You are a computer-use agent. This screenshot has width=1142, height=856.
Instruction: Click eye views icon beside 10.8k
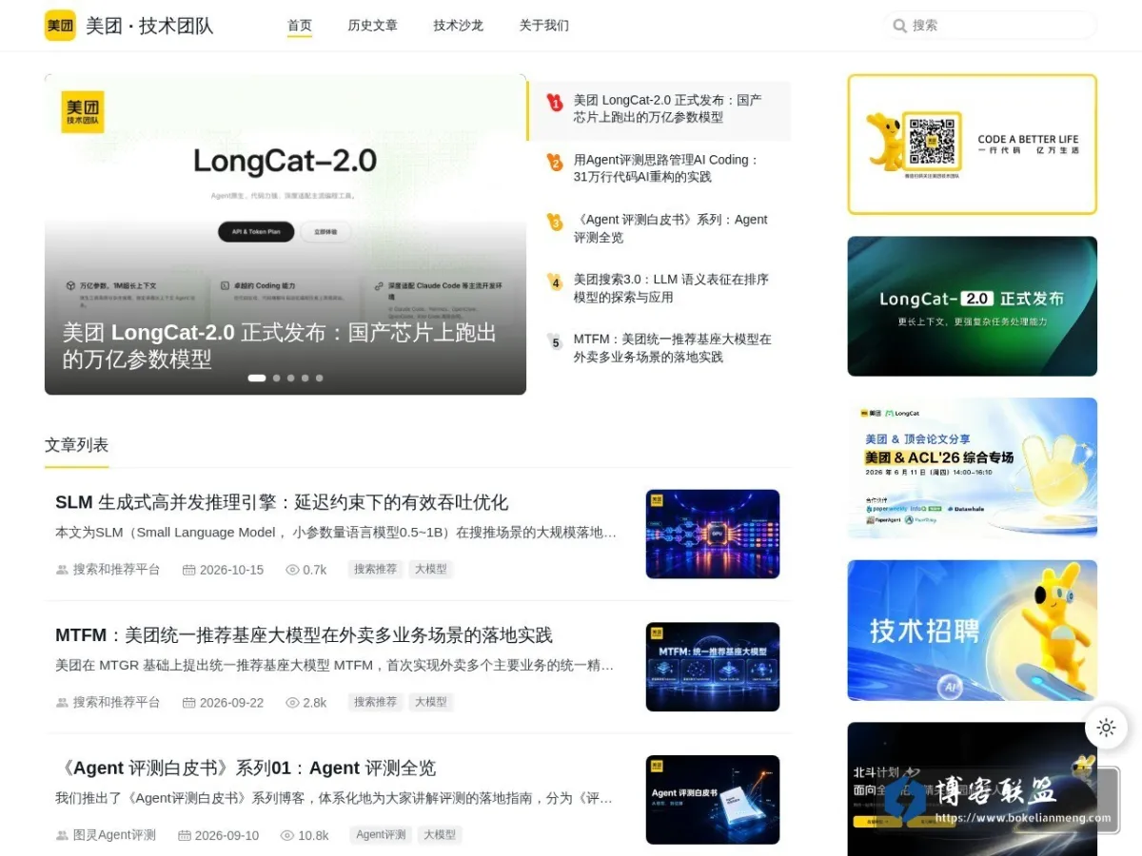pyautogui.click(x=287, y=836)
